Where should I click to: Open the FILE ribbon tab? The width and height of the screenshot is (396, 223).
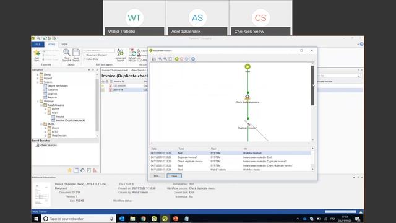38,45
